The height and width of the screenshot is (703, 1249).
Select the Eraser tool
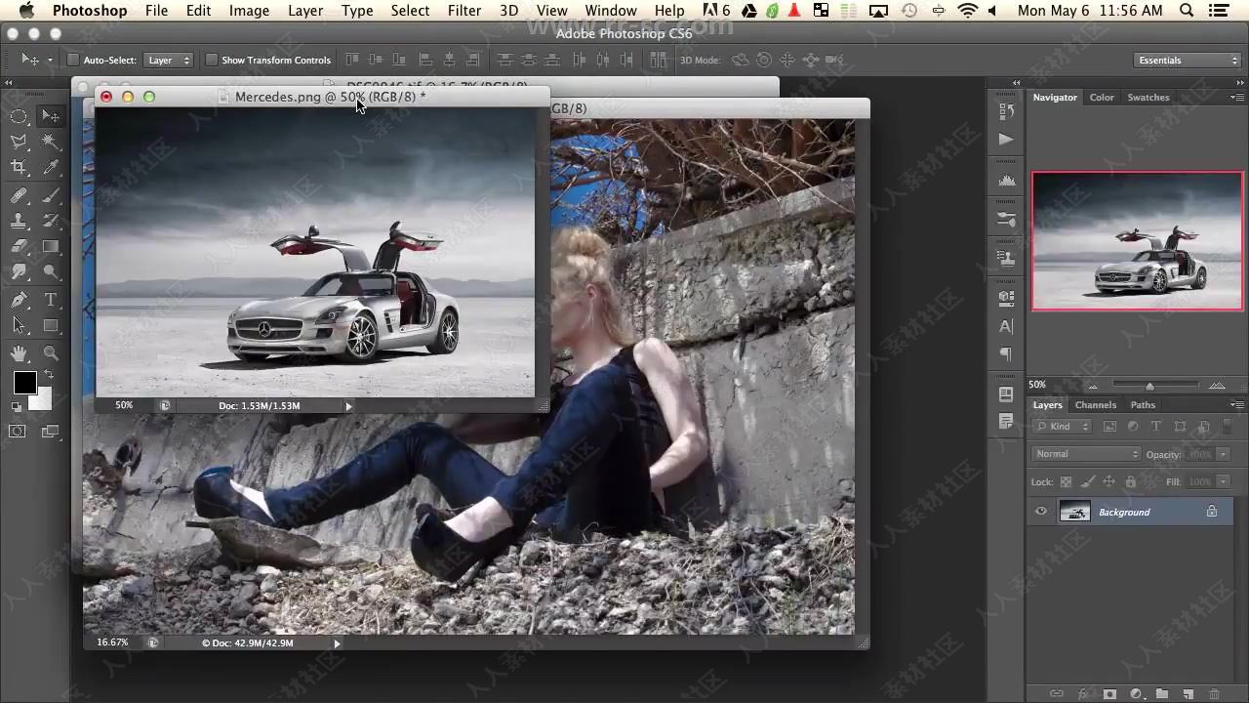click(19, 247)
